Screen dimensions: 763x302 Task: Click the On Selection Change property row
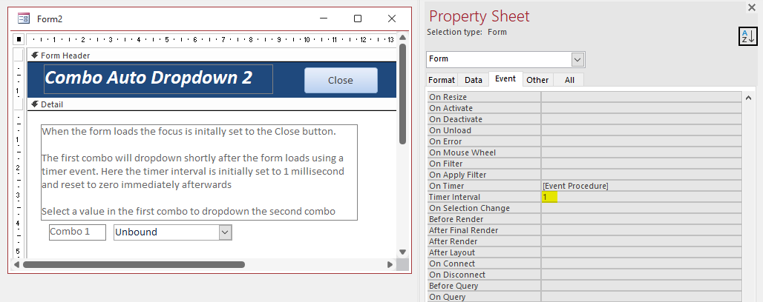[x=584, y=208]
